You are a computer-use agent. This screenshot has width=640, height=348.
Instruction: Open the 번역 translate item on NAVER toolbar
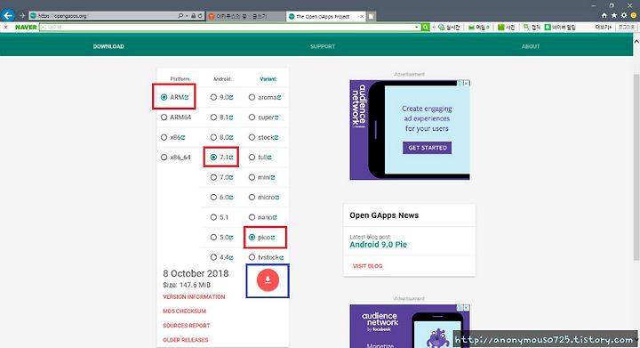tap(532, 28)
